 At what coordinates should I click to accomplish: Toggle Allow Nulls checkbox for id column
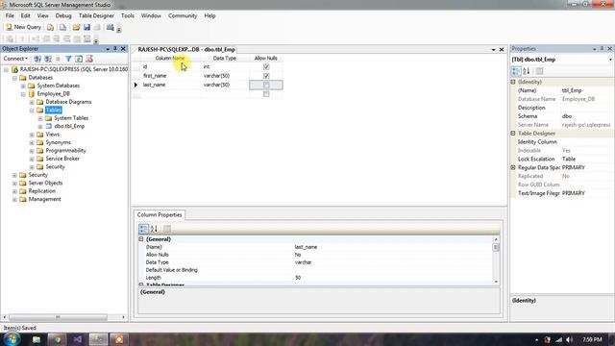pos(266,66)
